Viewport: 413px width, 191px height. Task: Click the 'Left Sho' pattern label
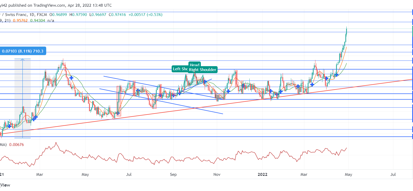coord(180,69)
